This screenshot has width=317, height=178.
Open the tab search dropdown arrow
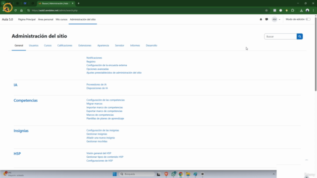pos(3,3)
